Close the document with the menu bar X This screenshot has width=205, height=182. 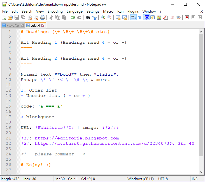click(x=202, y=11)
